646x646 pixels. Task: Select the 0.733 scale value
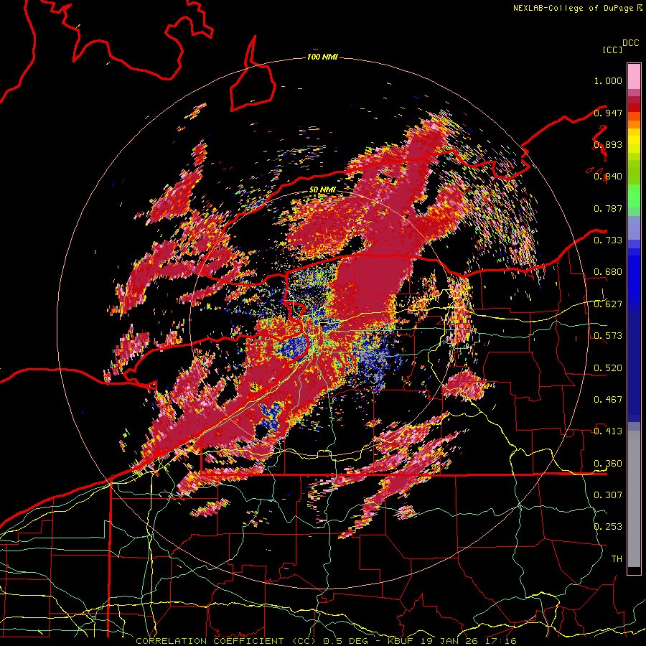pyautogui.click(x=608, y=240)
